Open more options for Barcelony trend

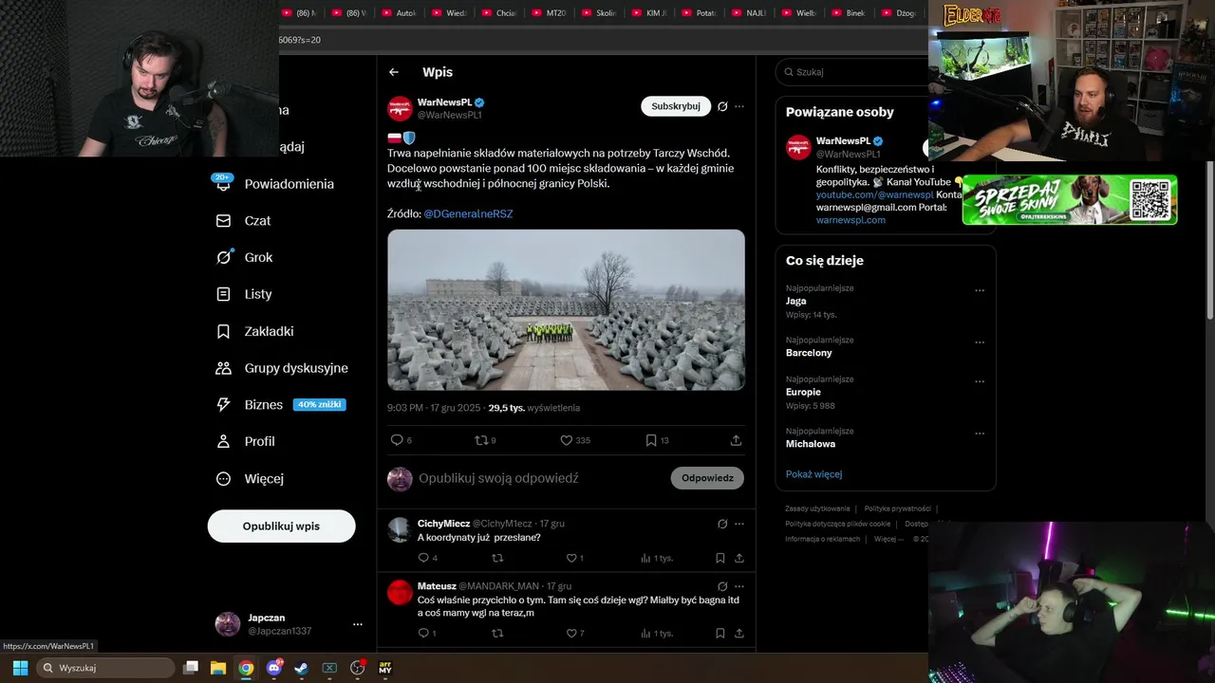pos(980,342)
